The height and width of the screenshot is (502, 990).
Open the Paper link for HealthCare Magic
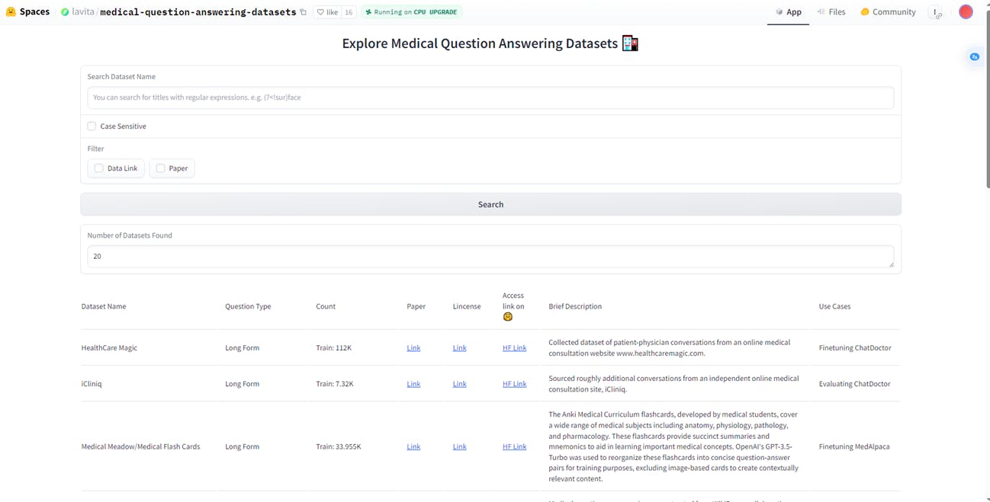click(x=413, y=348)
